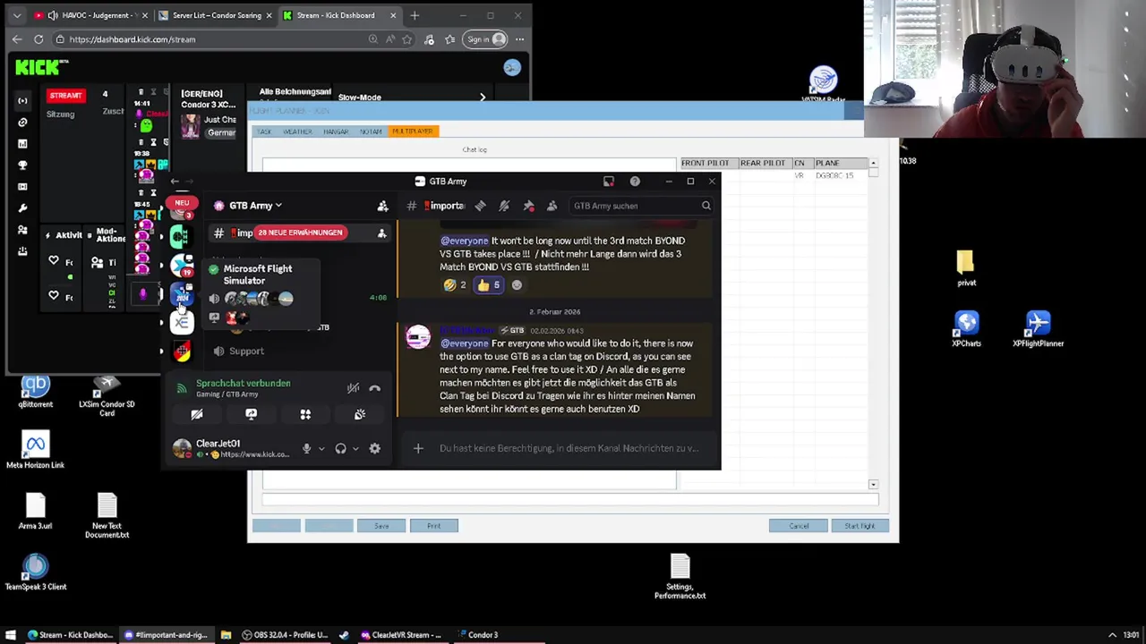Open Discord activities launcher icon

(x=305, y=414)
